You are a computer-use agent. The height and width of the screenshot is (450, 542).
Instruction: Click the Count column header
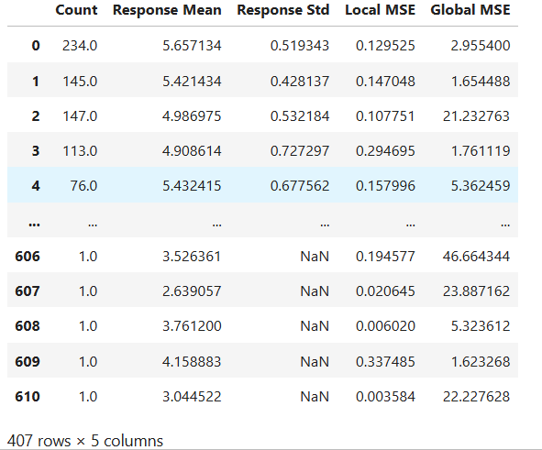[76, 10]
